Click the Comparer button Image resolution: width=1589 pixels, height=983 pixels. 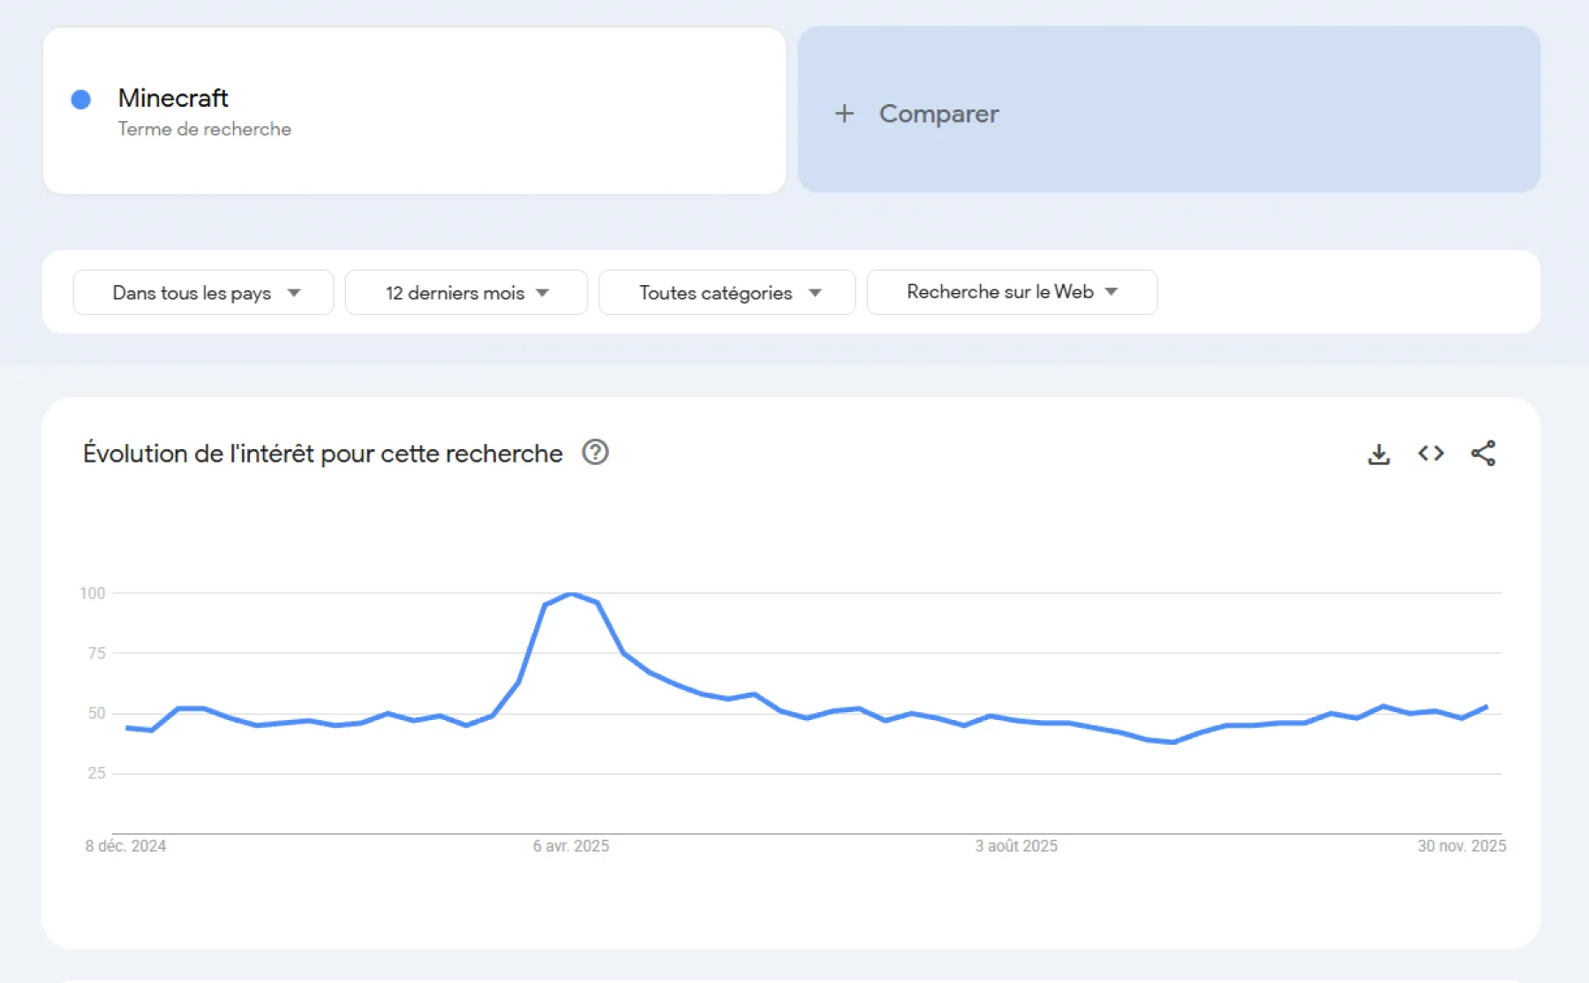point(939,113)
